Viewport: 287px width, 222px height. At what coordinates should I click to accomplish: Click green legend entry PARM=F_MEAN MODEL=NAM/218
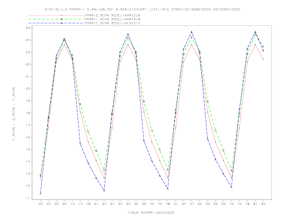coord(112,19)
